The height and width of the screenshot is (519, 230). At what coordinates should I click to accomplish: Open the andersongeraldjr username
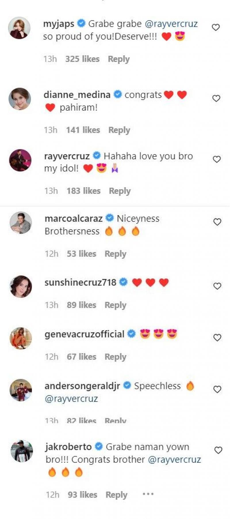(82, 386)
